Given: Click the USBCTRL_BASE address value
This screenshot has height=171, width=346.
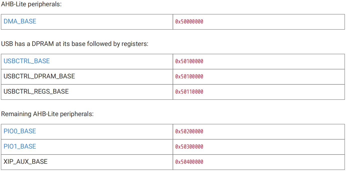Looking at the screenshot, I should click(x=189, y=61).
